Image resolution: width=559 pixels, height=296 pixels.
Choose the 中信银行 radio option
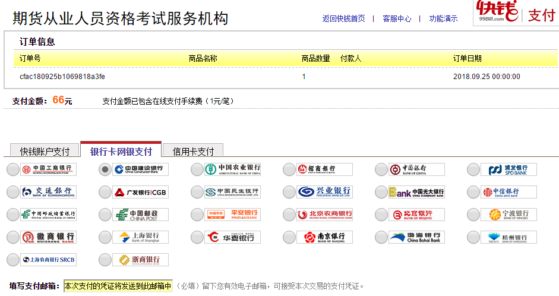pos(473,192)
